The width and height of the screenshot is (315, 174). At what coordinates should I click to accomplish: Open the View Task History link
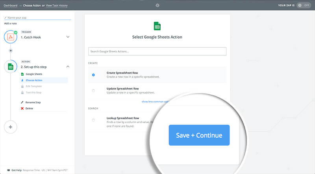click(x=57, y=6)
